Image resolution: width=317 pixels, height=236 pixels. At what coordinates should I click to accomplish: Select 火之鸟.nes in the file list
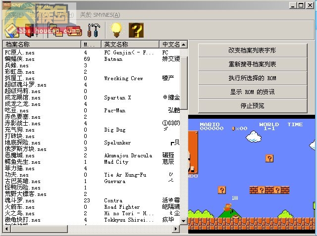(20, 213)
